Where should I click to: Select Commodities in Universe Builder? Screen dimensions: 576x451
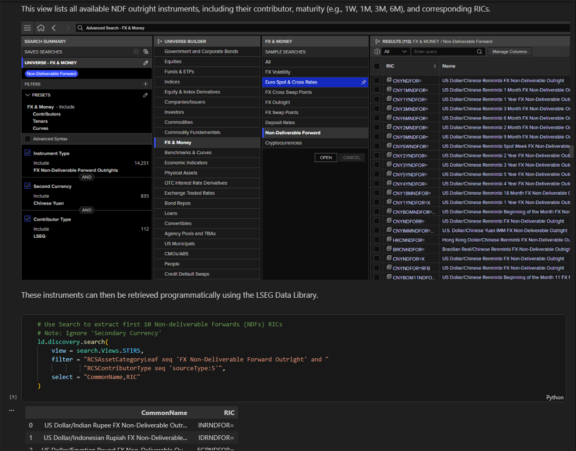coord(179,122)
